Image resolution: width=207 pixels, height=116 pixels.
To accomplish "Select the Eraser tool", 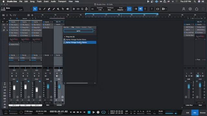I will (x=49, y=9).
